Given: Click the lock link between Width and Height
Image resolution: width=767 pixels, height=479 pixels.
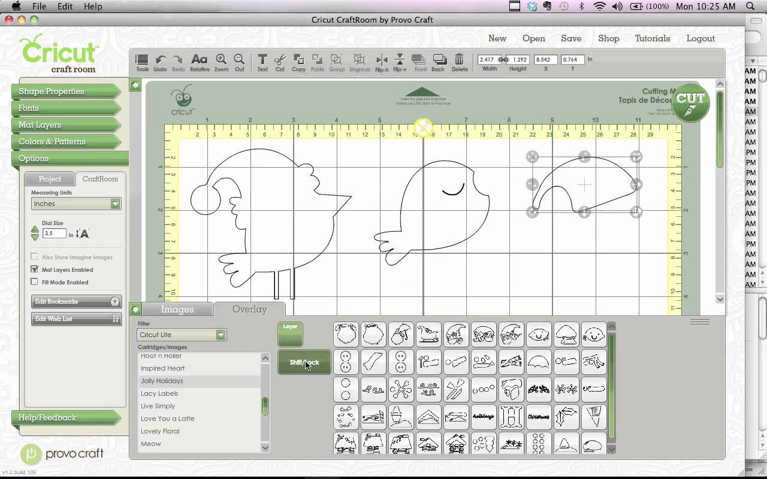Looking at the screenshot, I should tap(503, 59).
